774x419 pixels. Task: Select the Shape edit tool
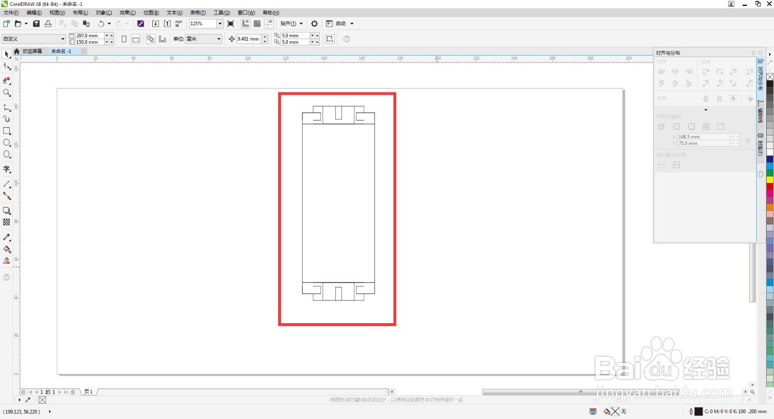coord(7,67)
